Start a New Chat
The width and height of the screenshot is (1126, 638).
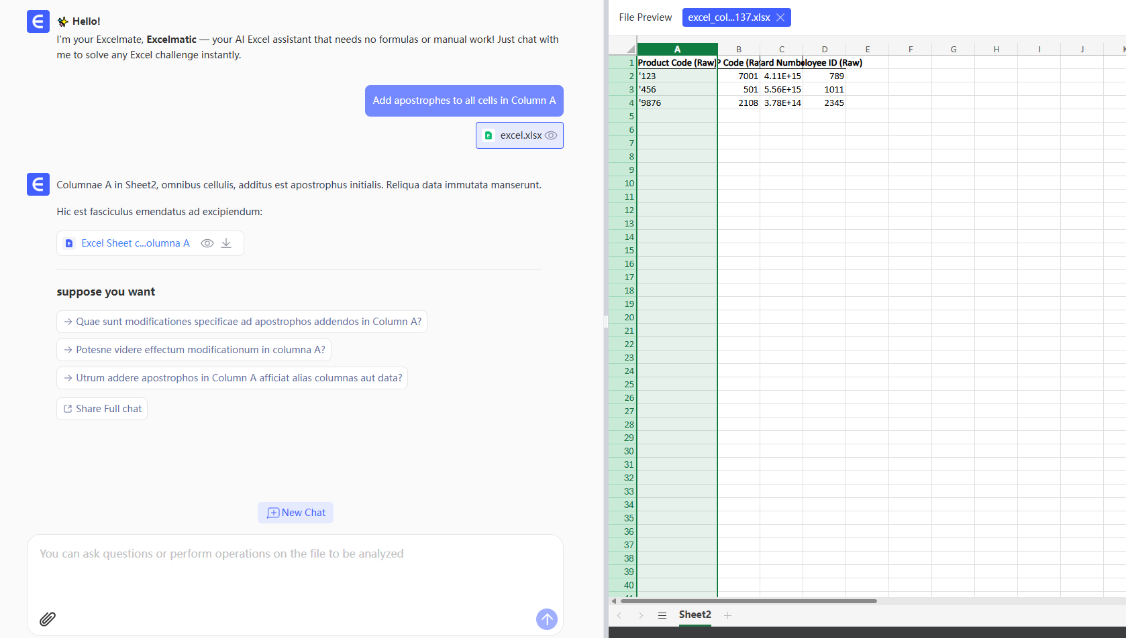click(x=296, y=513)
